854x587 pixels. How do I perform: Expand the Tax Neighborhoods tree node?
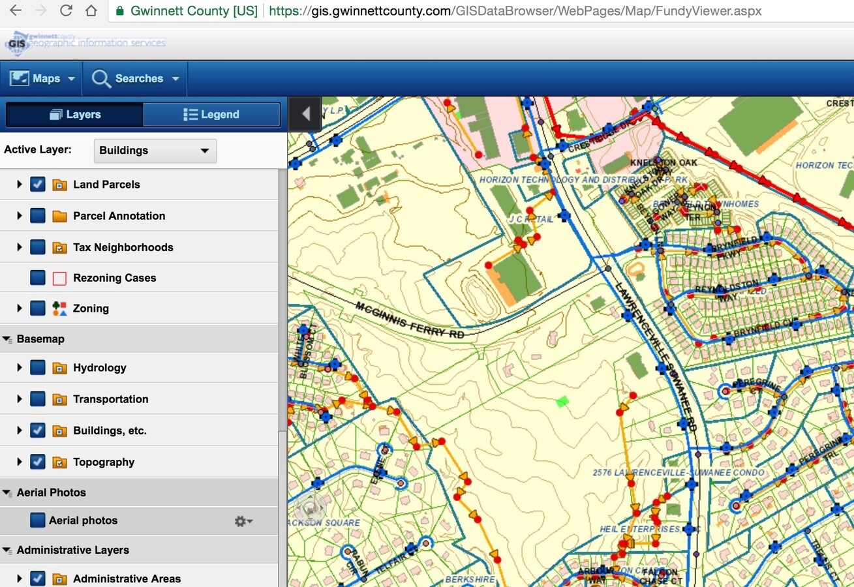coord(20,247)
